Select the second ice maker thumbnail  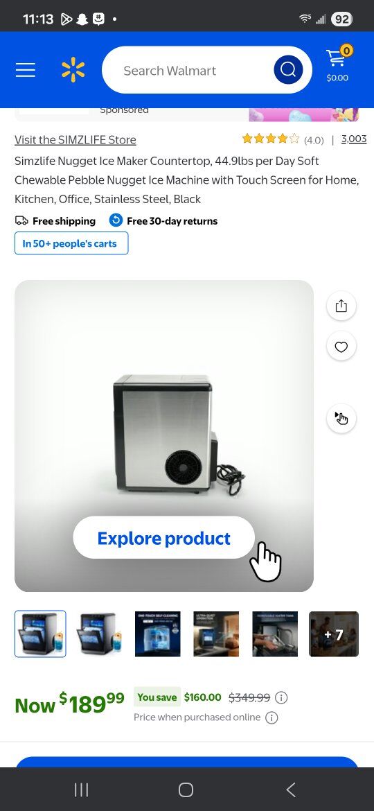[x=98, y=634]
